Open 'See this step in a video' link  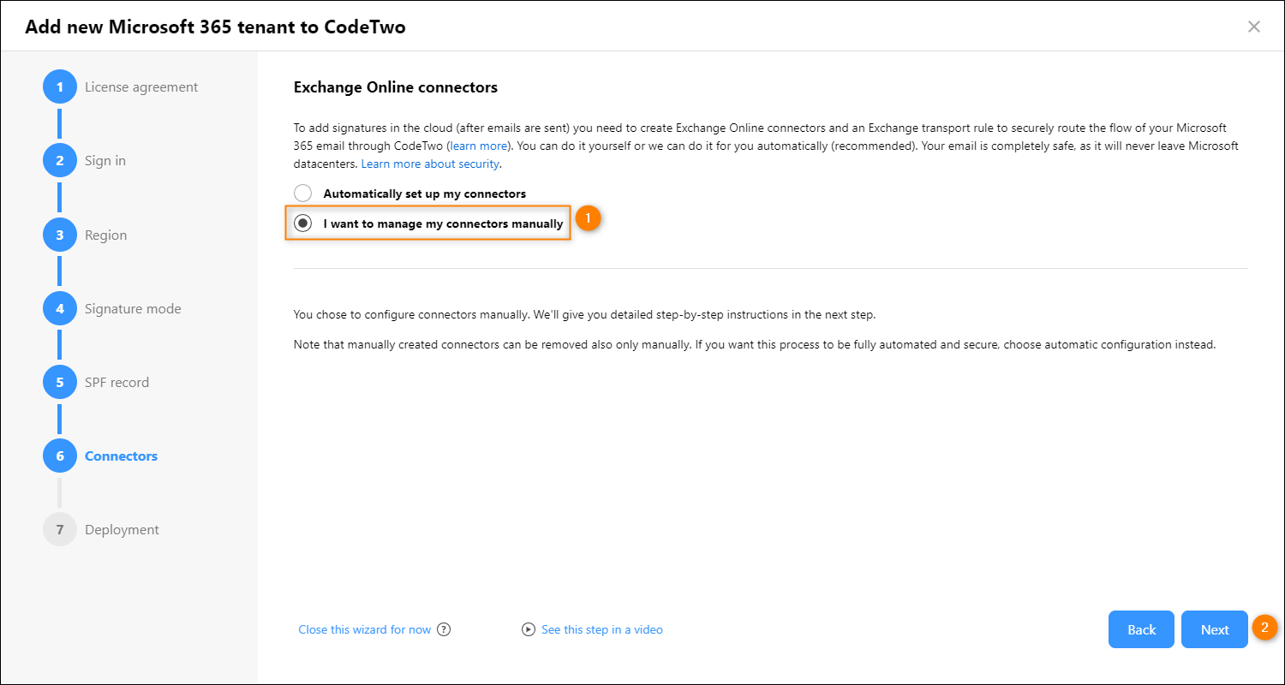pos(602,629)
